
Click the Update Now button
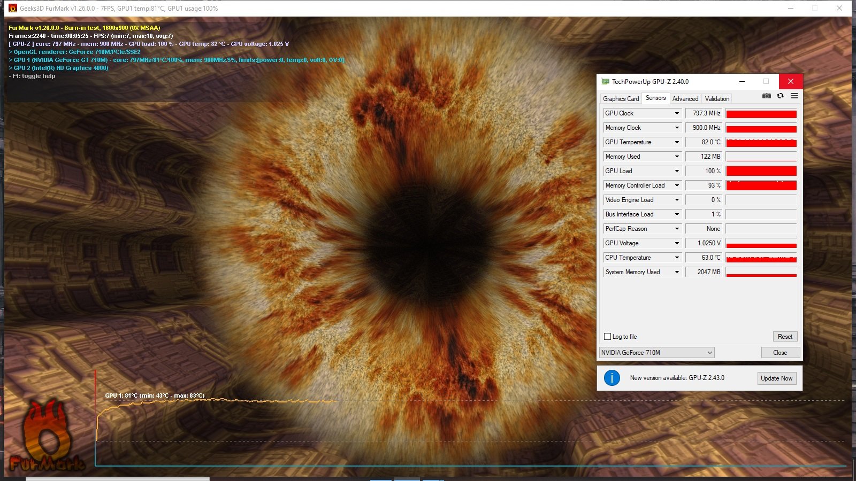(776, 378)
